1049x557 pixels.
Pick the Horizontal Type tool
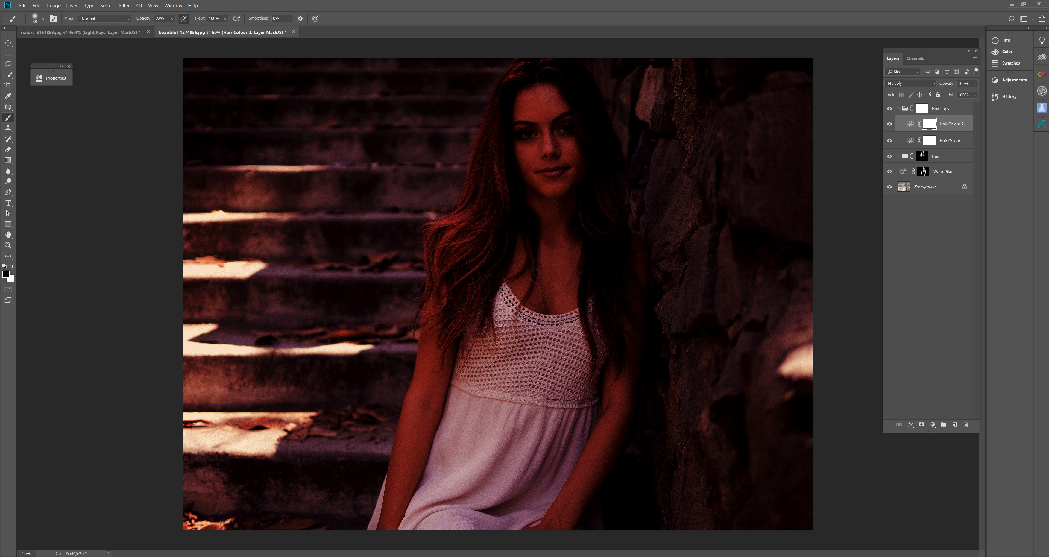click(x=8, y=203)
